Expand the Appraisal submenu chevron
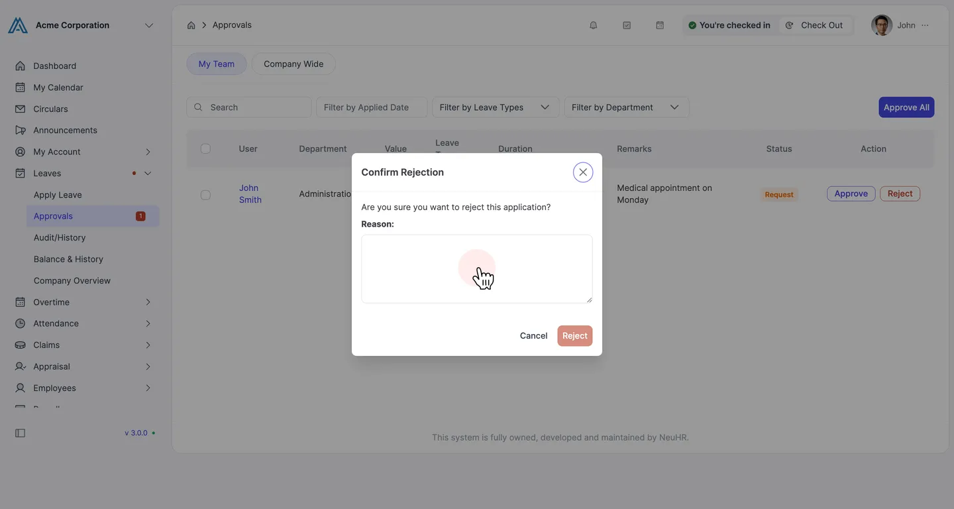This screenshot has width=954, height=509. (x=148, y=367)
